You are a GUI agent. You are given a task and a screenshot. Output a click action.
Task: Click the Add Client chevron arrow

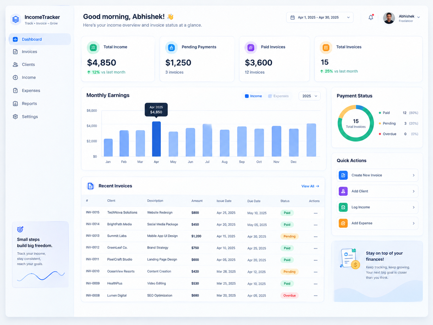point(414,191)
